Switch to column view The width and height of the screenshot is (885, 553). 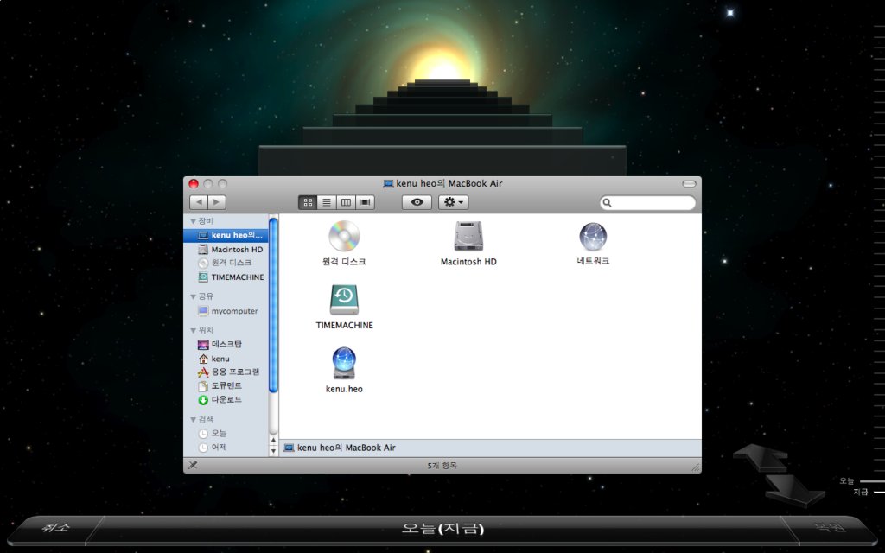[x=346, y=202]
